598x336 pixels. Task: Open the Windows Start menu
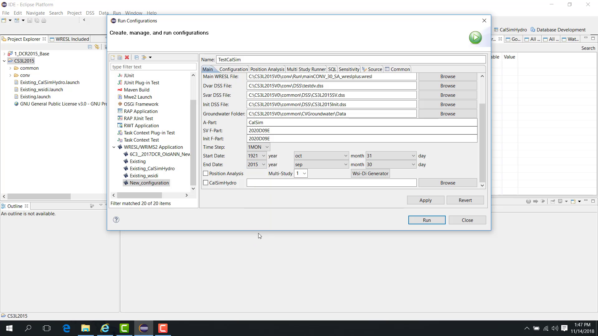(9, 328)
